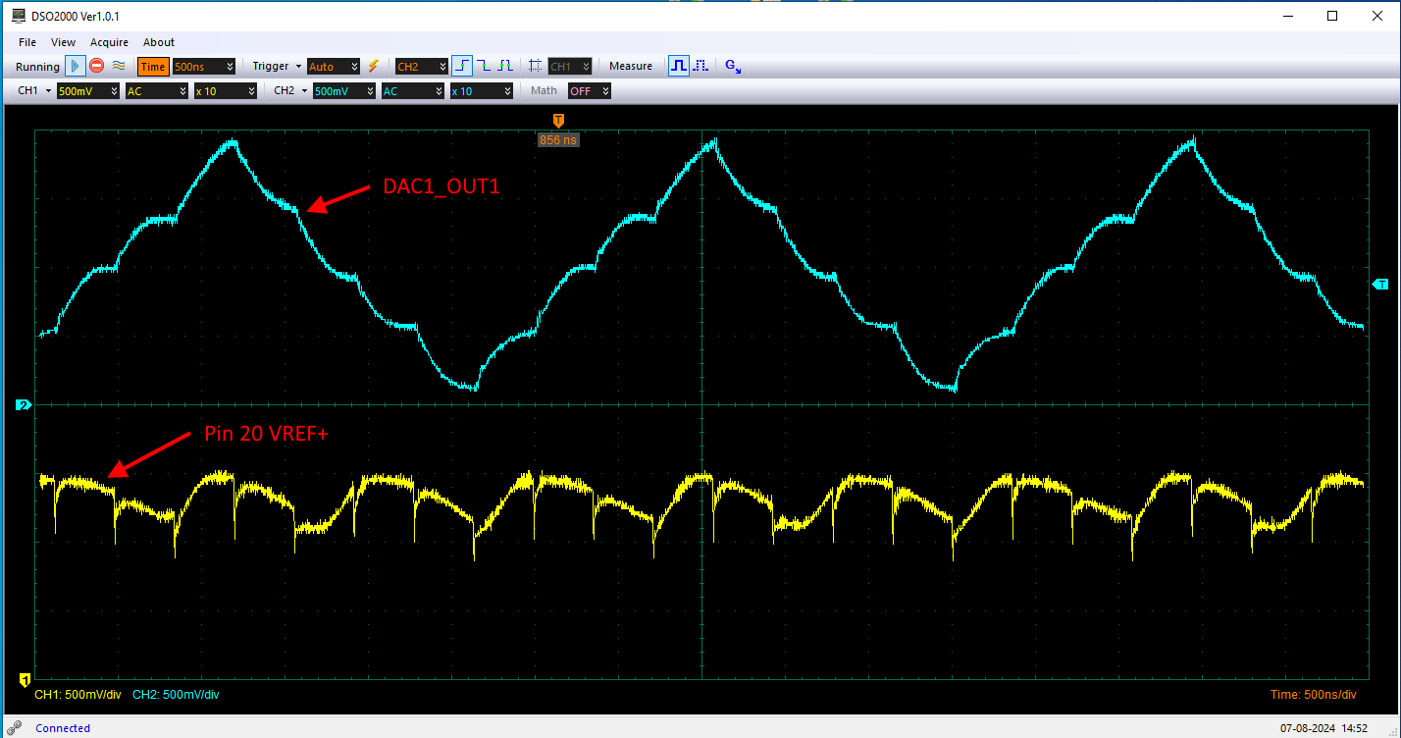
Task: Open the Acquire menu
Action: [109, 42]
